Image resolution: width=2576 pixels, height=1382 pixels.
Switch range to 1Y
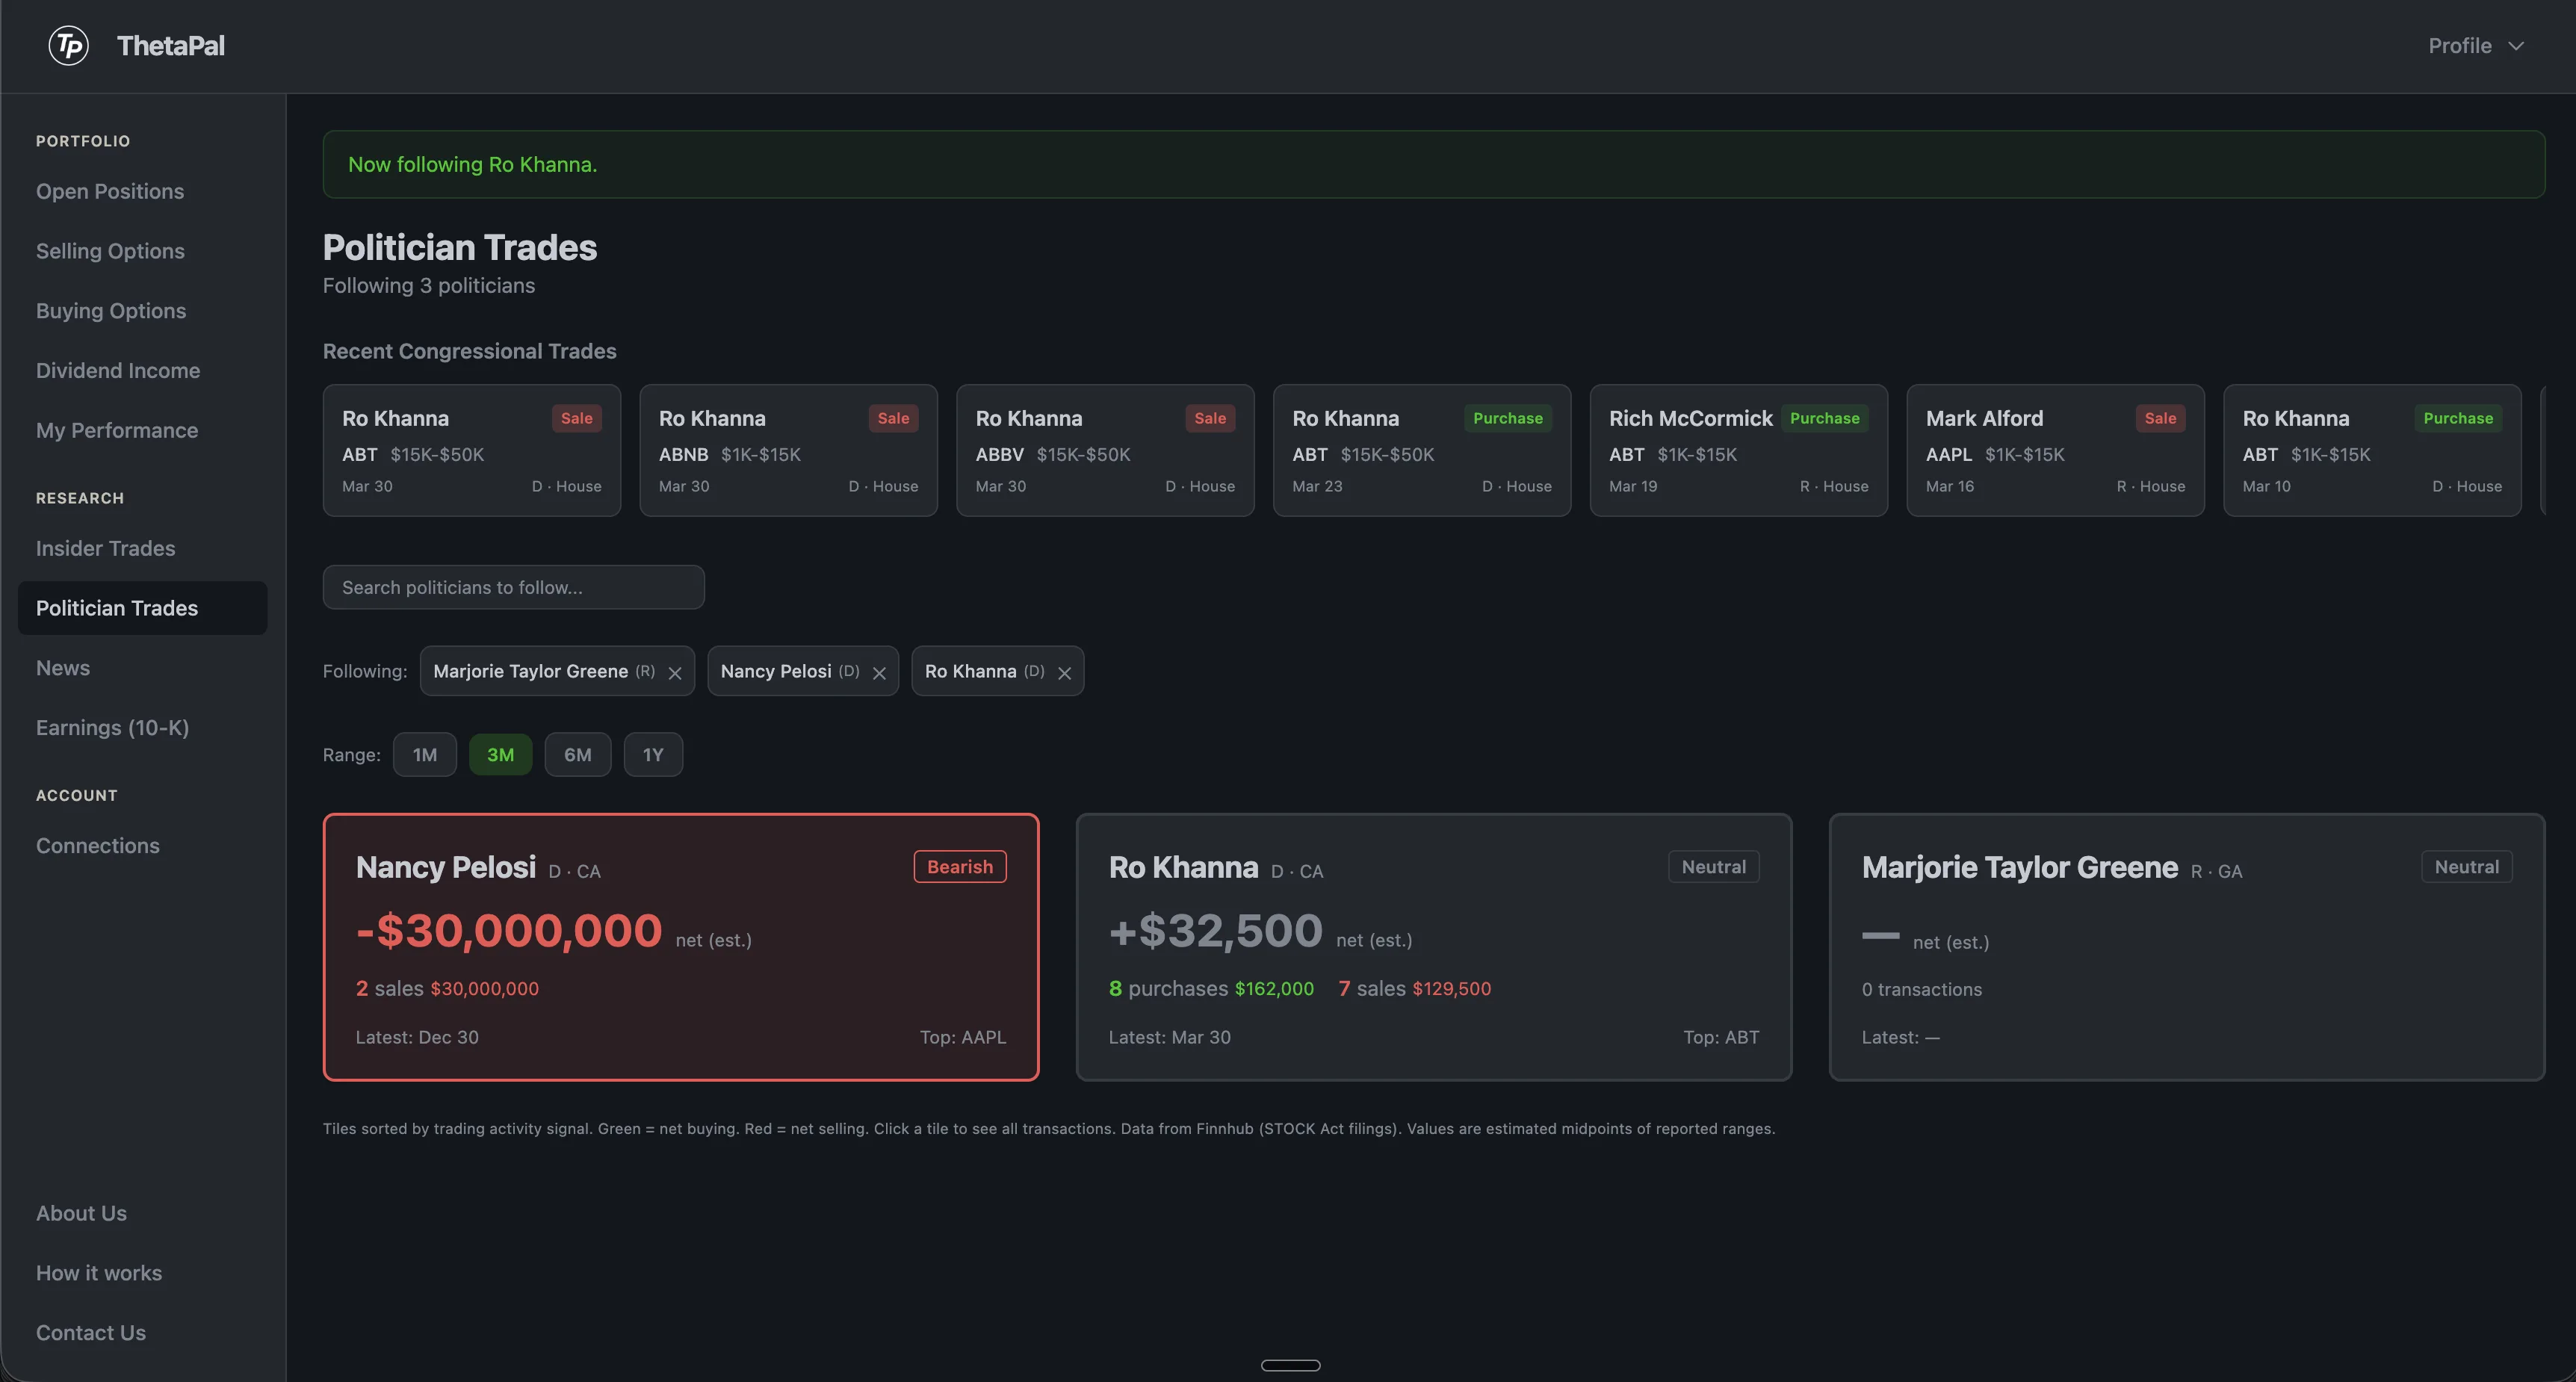pos(653,754)
